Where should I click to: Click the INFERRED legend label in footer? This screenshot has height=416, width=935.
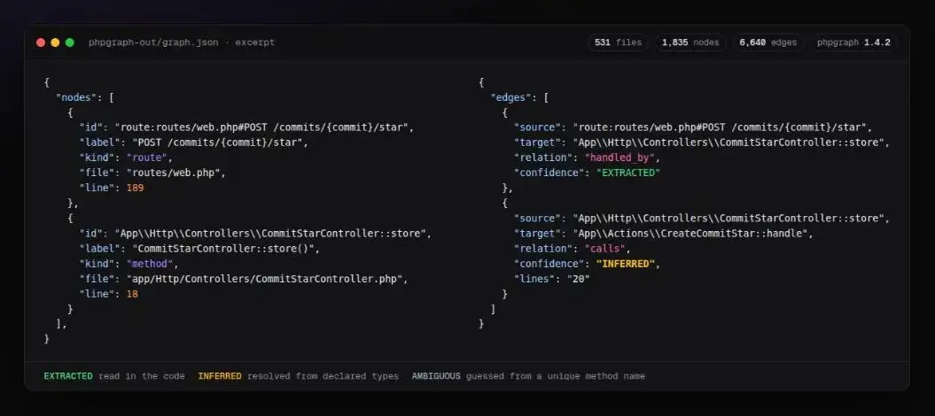220,376
